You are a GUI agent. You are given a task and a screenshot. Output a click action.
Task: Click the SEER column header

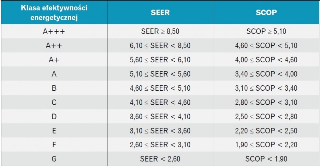click(160, 12)
